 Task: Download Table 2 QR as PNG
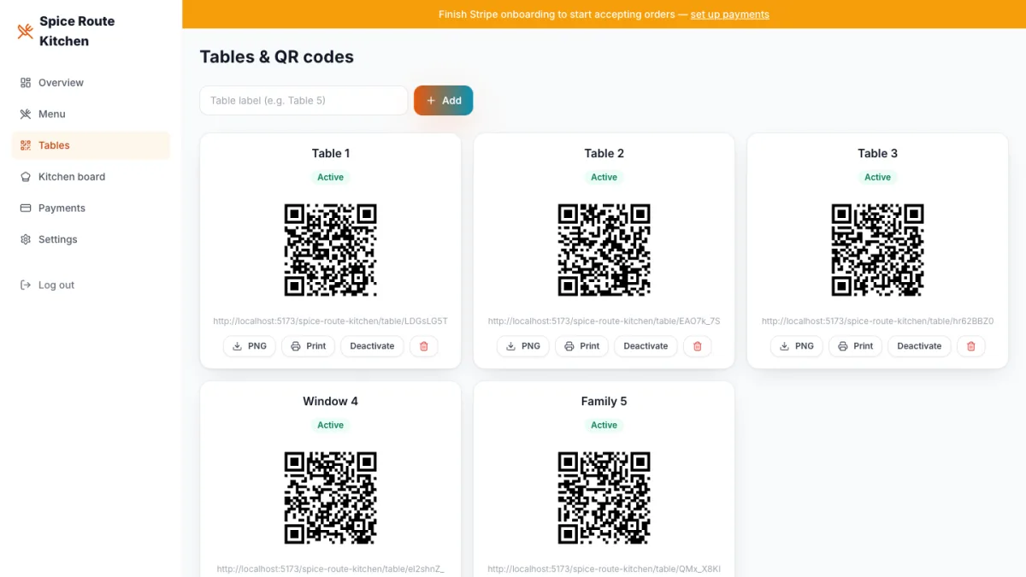(x=523, y=346)
